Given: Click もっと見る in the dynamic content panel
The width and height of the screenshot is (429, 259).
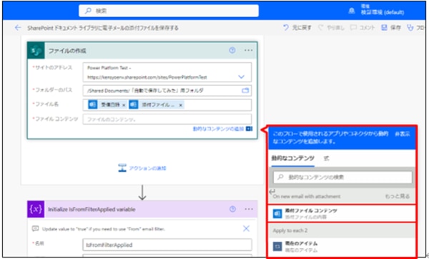Looking at the screenshot, I should click(398, 196).
